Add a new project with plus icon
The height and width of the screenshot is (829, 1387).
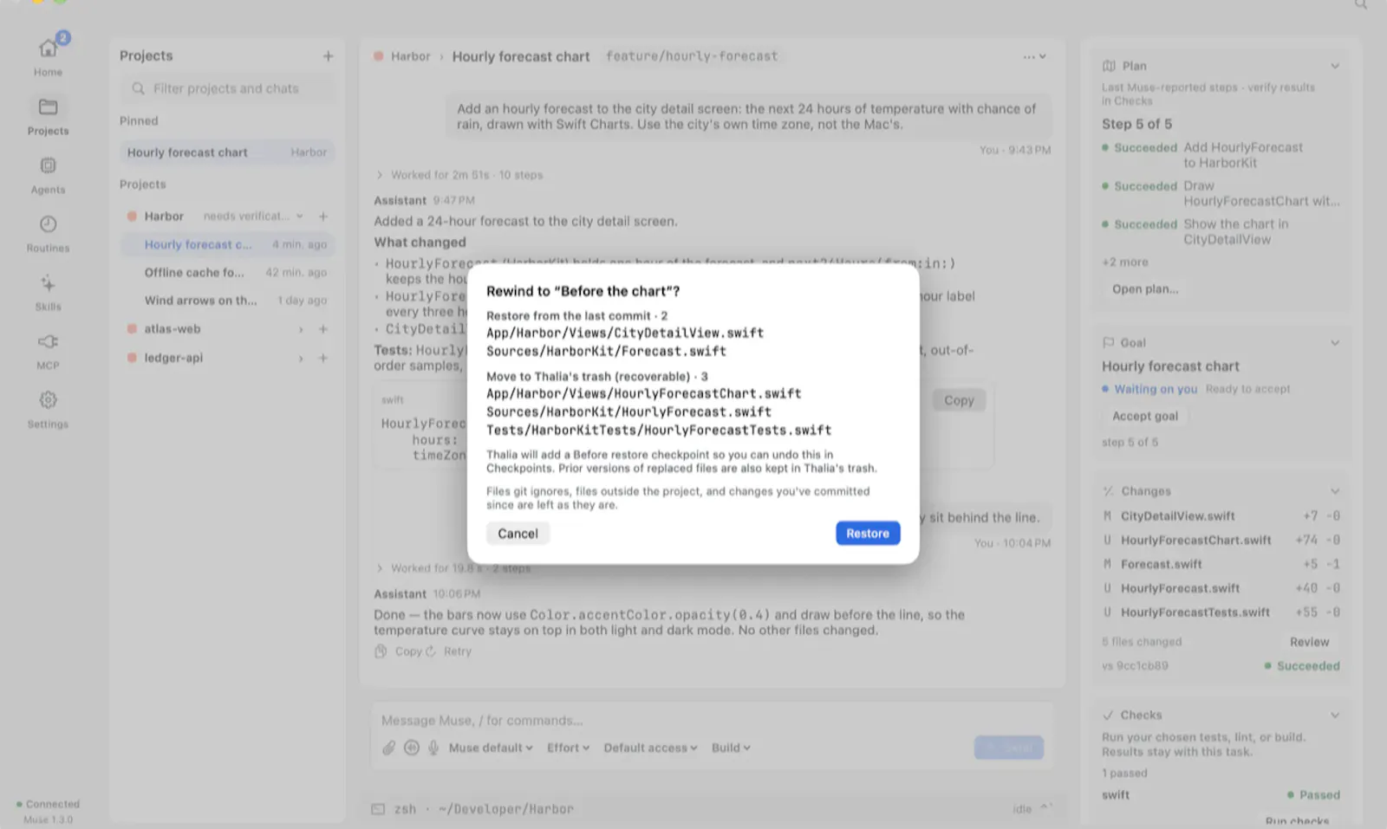pos(328,55)
